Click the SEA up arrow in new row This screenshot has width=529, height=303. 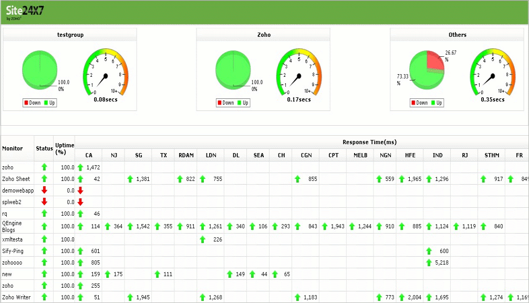click(252, 274)
